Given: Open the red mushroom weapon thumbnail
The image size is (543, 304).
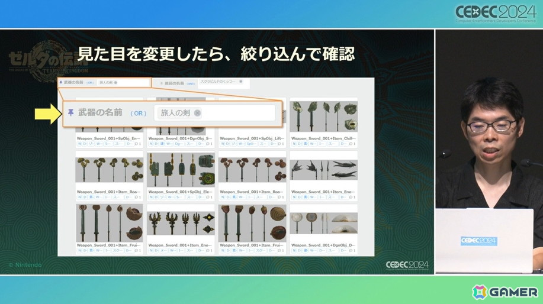Looking at the screenshot, I should coord(252,170).
